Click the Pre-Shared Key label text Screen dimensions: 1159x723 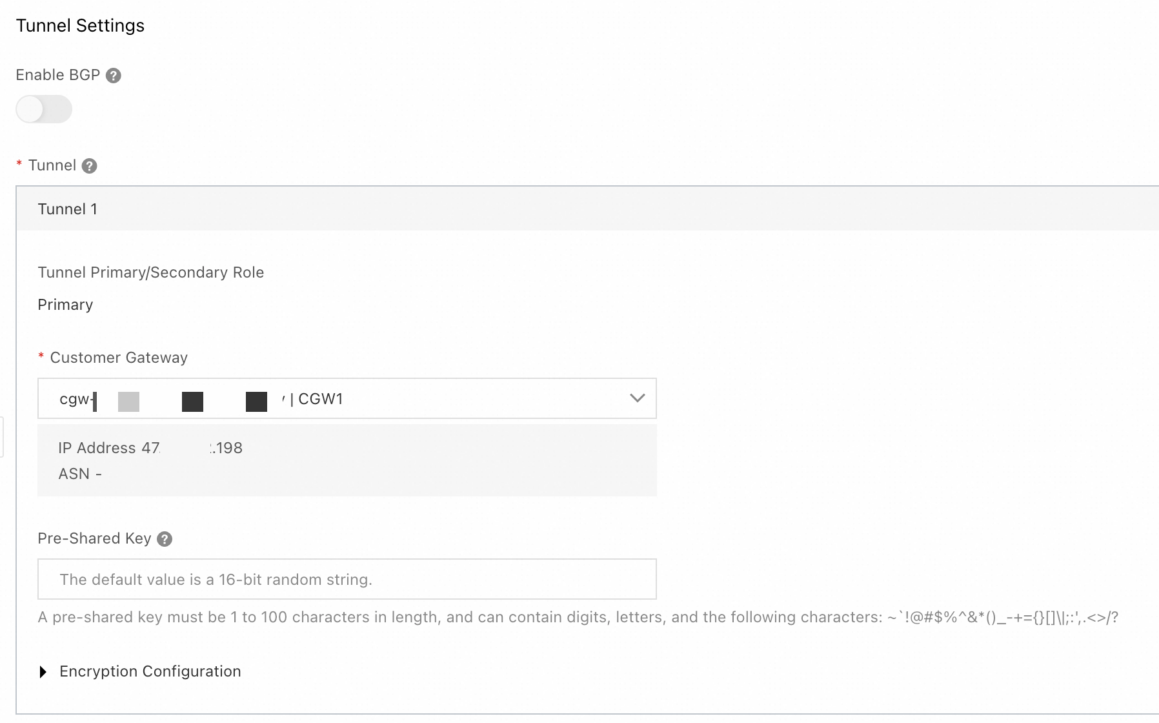94,538
